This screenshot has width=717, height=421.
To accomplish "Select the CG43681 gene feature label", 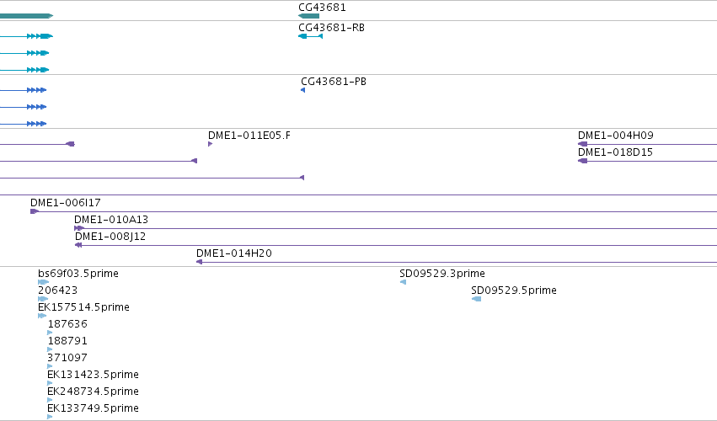I will point(322,8).
